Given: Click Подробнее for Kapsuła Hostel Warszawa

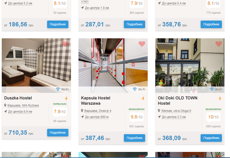Looking at the screenshot, I should coord(135,138).
